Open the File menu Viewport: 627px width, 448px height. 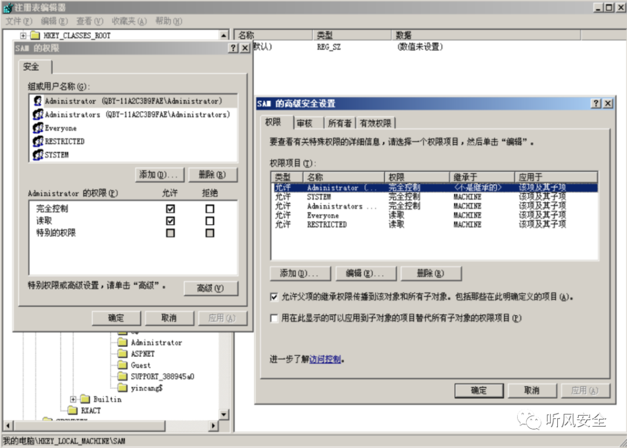pos(19,21)
